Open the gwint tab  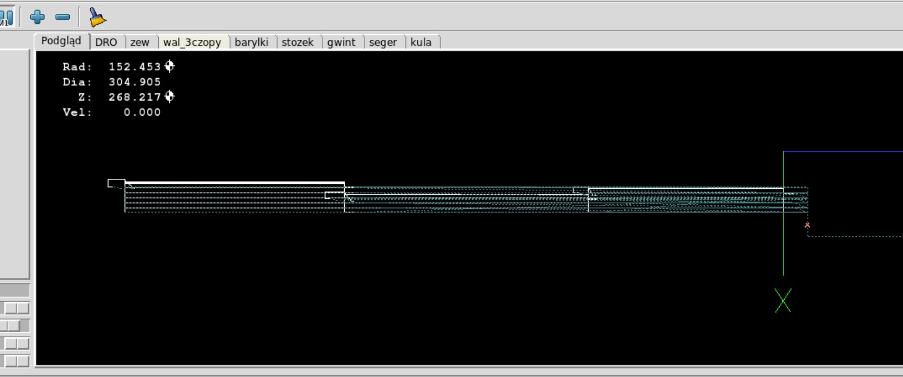pos(341,42)
